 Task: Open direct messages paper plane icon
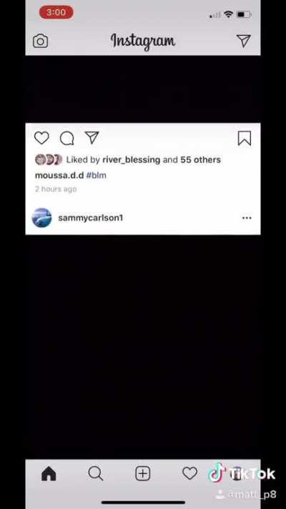pyautogui.click(x=244, y=41)
